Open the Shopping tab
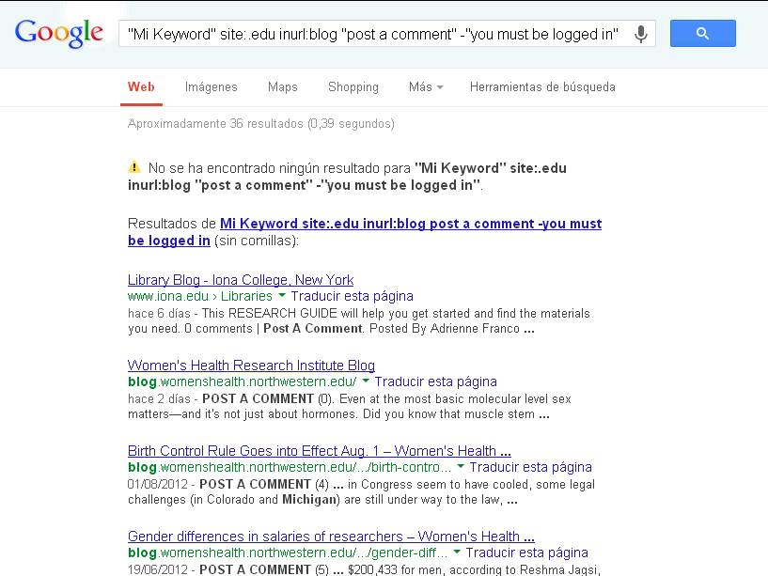Image resolution: width=768 pixels, height=576 pixels. [x=353, y=87]
